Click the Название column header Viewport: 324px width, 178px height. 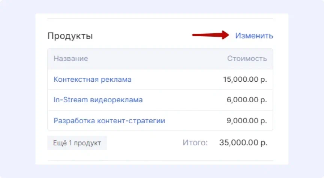pos(70,58)
